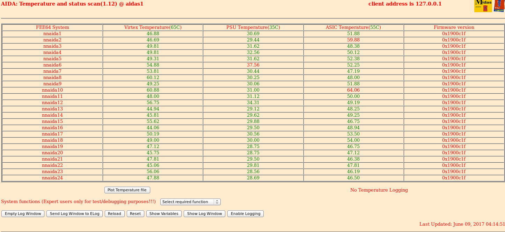This screenshot has width=505, height=232.
Task: Click nnaida8 Virtex temperature 60.12
Action: point(153,78)
